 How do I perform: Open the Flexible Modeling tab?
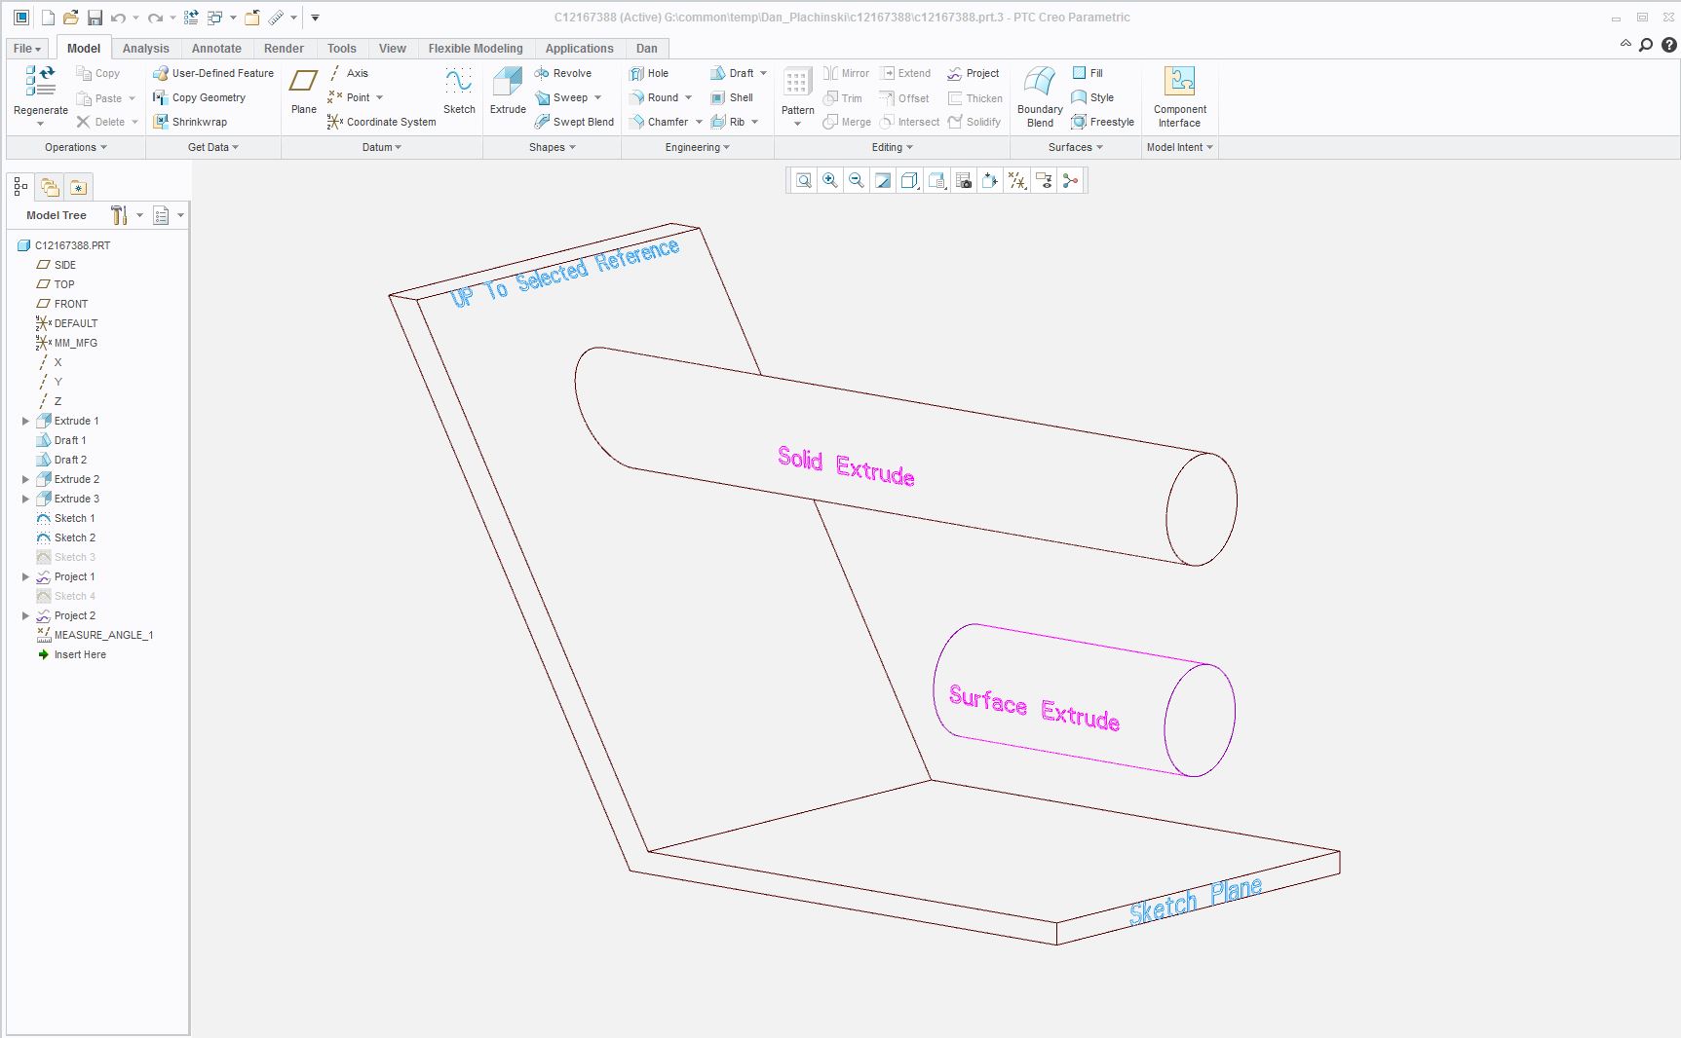(475, 48)
